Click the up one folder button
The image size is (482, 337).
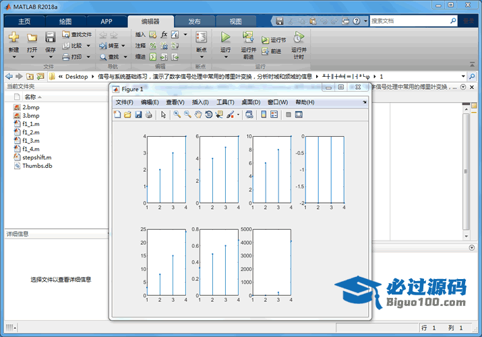click(30, 76)
